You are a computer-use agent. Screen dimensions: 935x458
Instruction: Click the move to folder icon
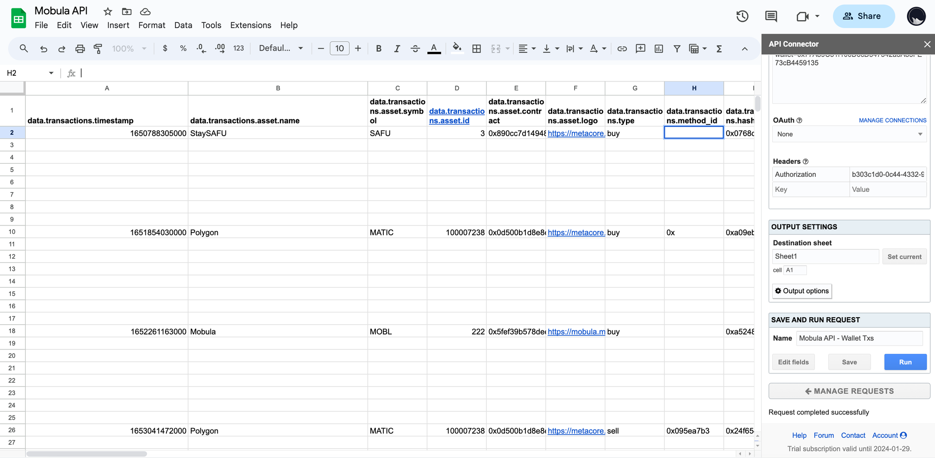(x=127, y=11)
